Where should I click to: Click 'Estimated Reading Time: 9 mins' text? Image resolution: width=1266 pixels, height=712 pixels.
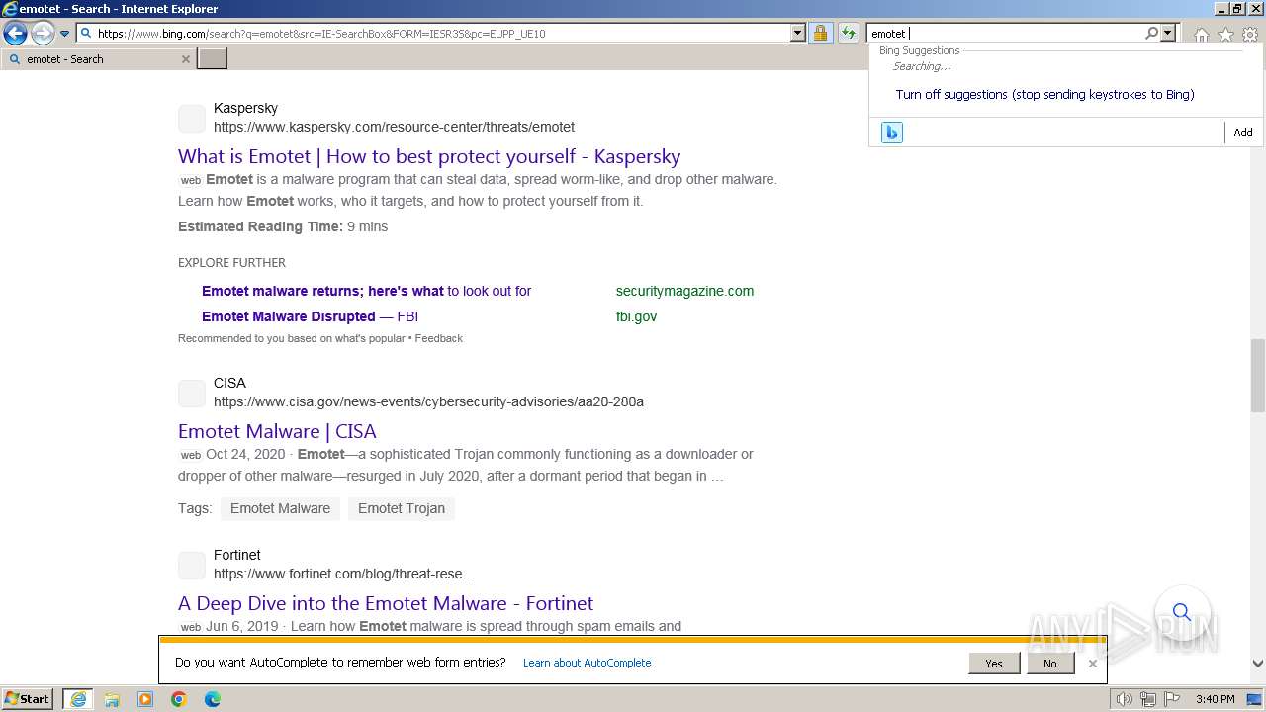[x=283, y=226]
